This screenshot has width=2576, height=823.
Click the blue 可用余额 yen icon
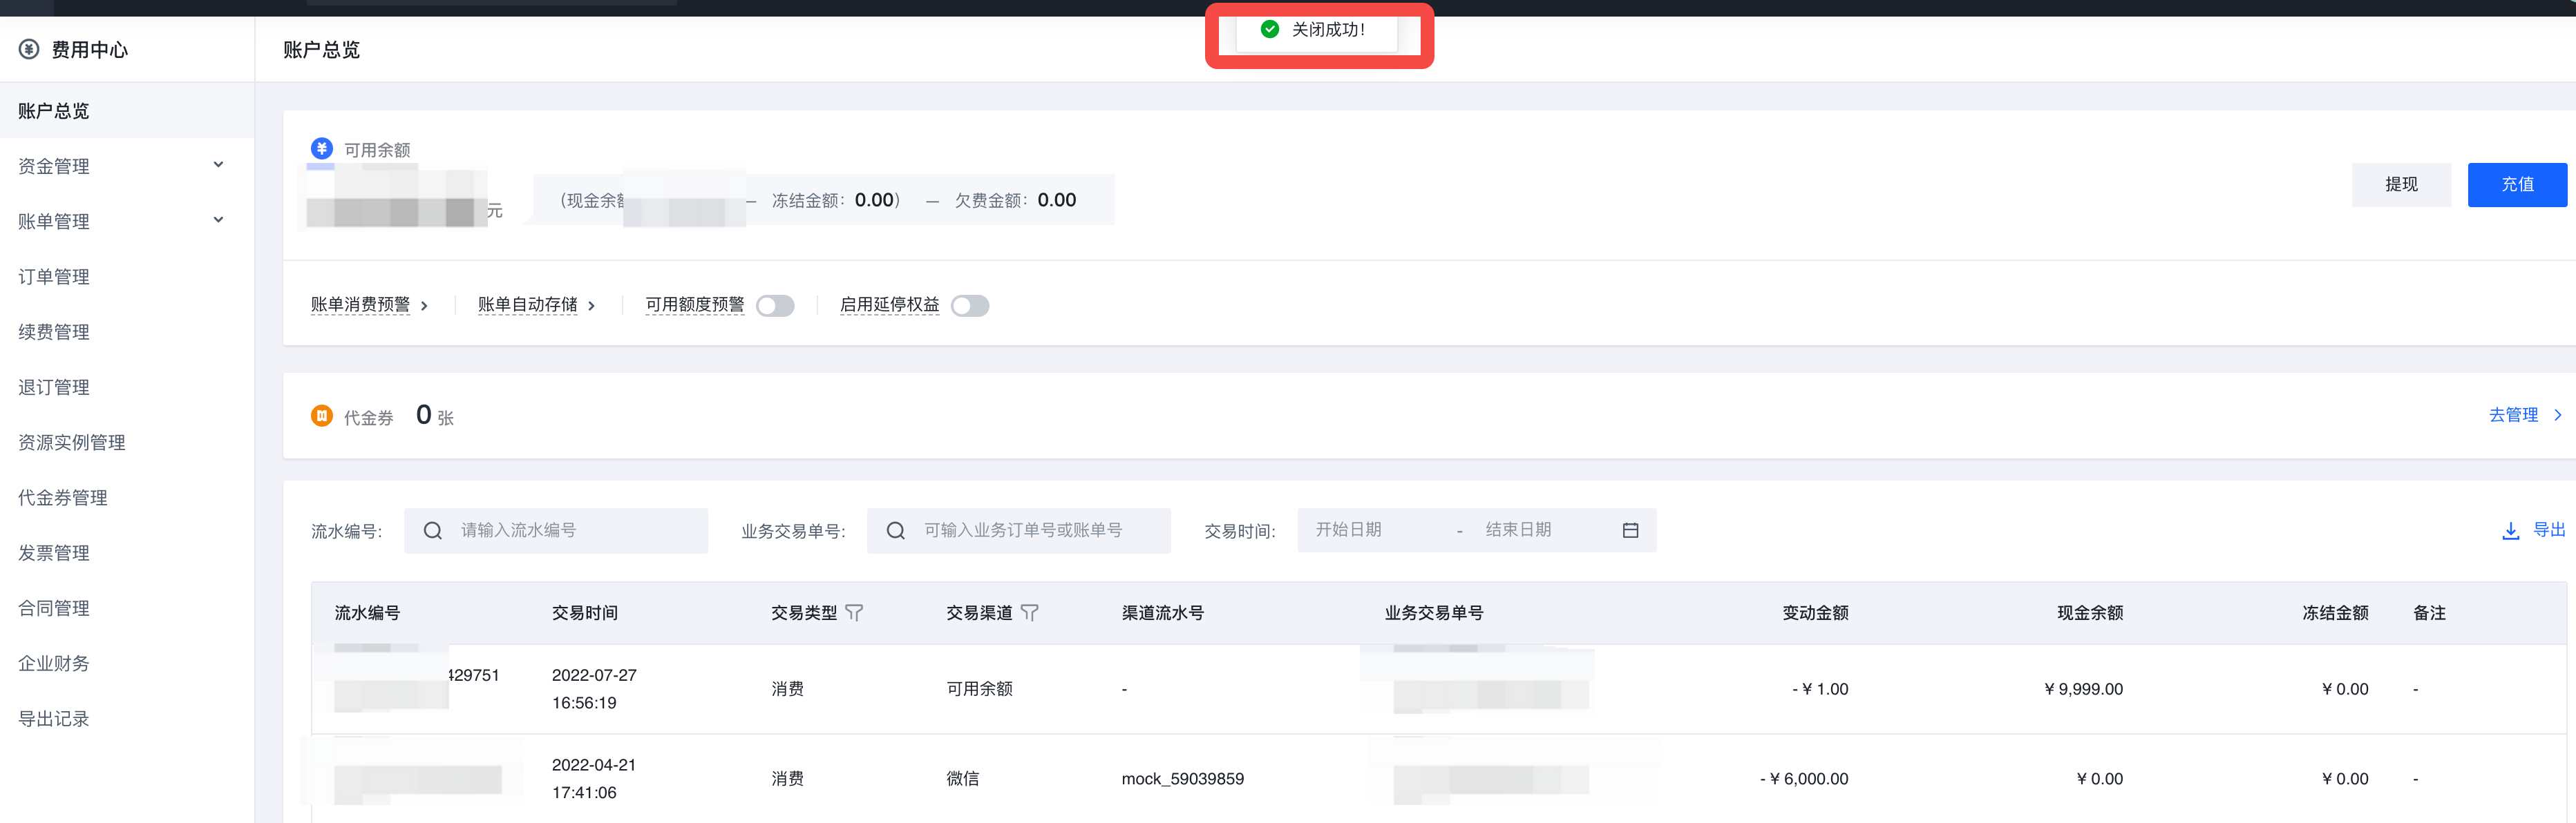tap(321, 149)
